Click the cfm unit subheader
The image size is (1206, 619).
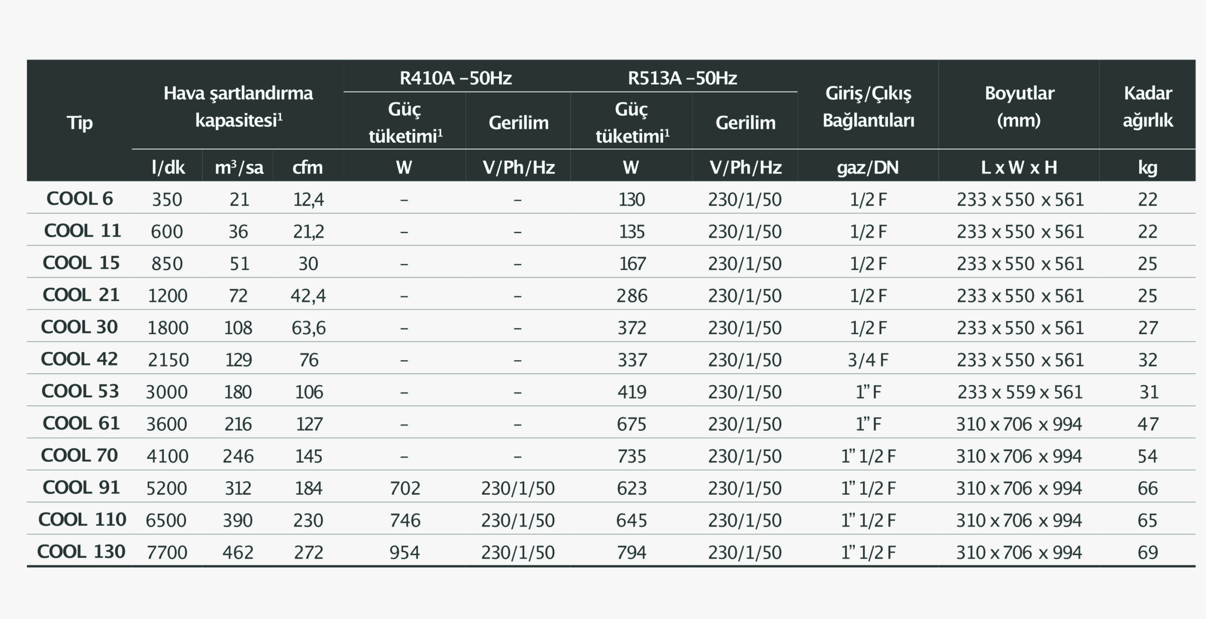point(308,167)
